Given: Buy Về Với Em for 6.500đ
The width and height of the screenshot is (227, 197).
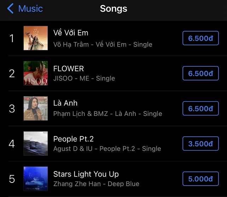Looking at the screenshot, I should tap(200, 38).
